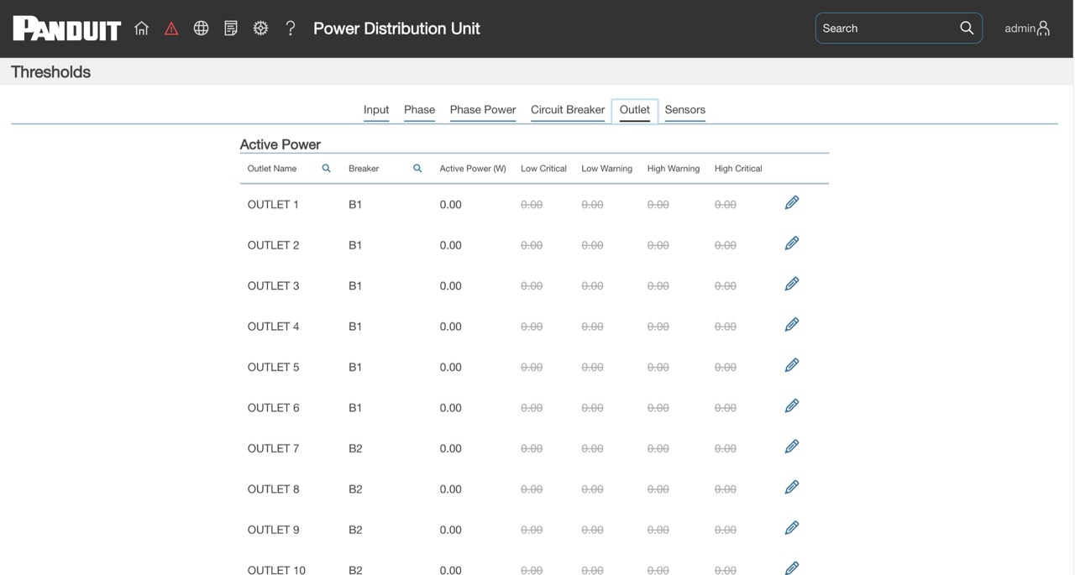The image size is (1075, 575).
Task: Open the logs document icon
Action: tap(231, 28)
